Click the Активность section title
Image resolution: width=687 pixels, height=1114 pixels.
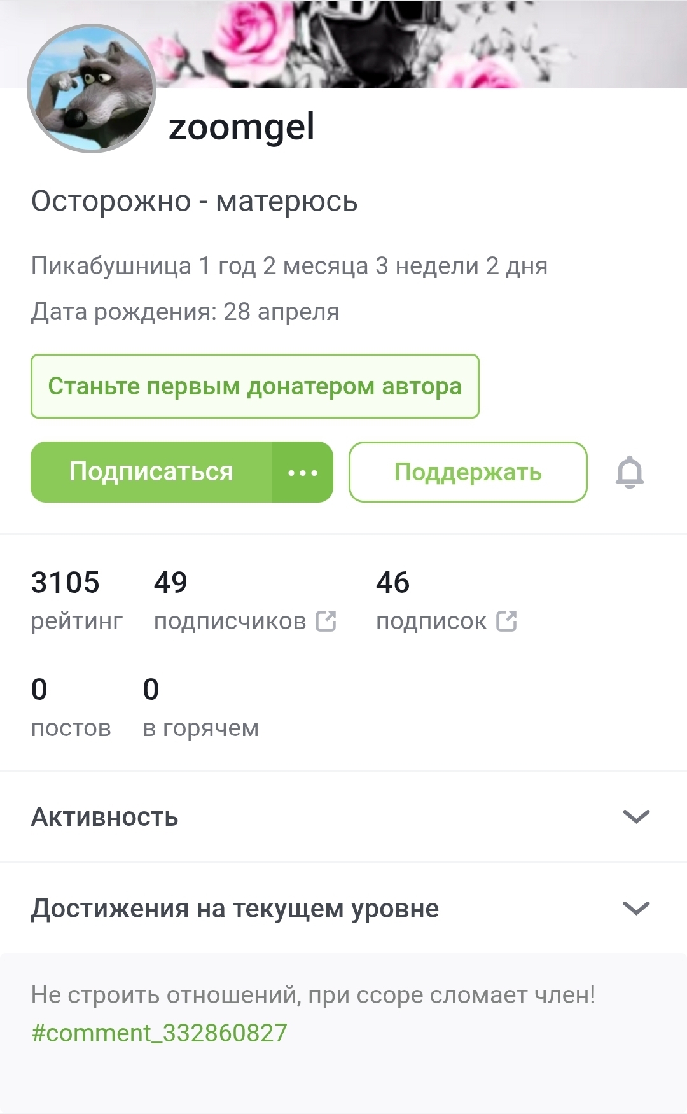click(x=105, y=817)
